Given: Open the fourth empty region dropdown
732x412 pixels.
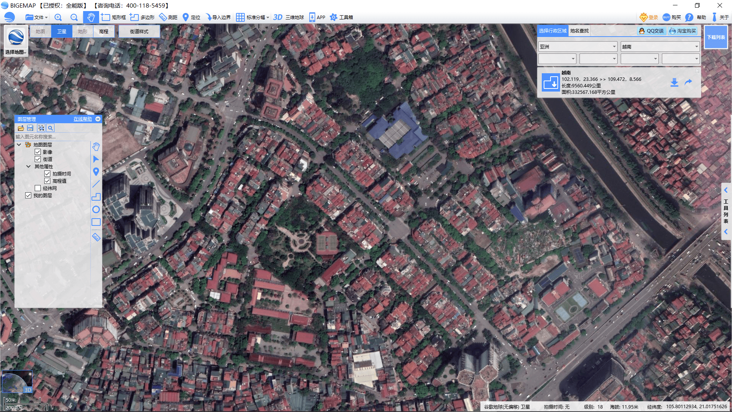Looking at the screenshot, I should (x=681, y=59).
